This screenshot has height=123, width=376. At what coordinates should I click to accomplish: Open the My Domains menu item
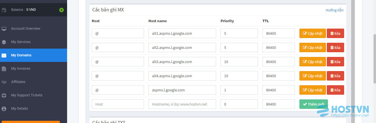click(34, 55)
